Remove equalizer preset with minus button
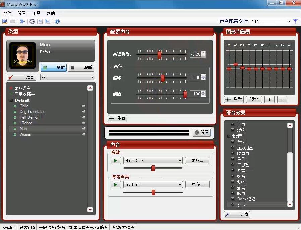Screen dimensions: 301x230 [282, 100]
